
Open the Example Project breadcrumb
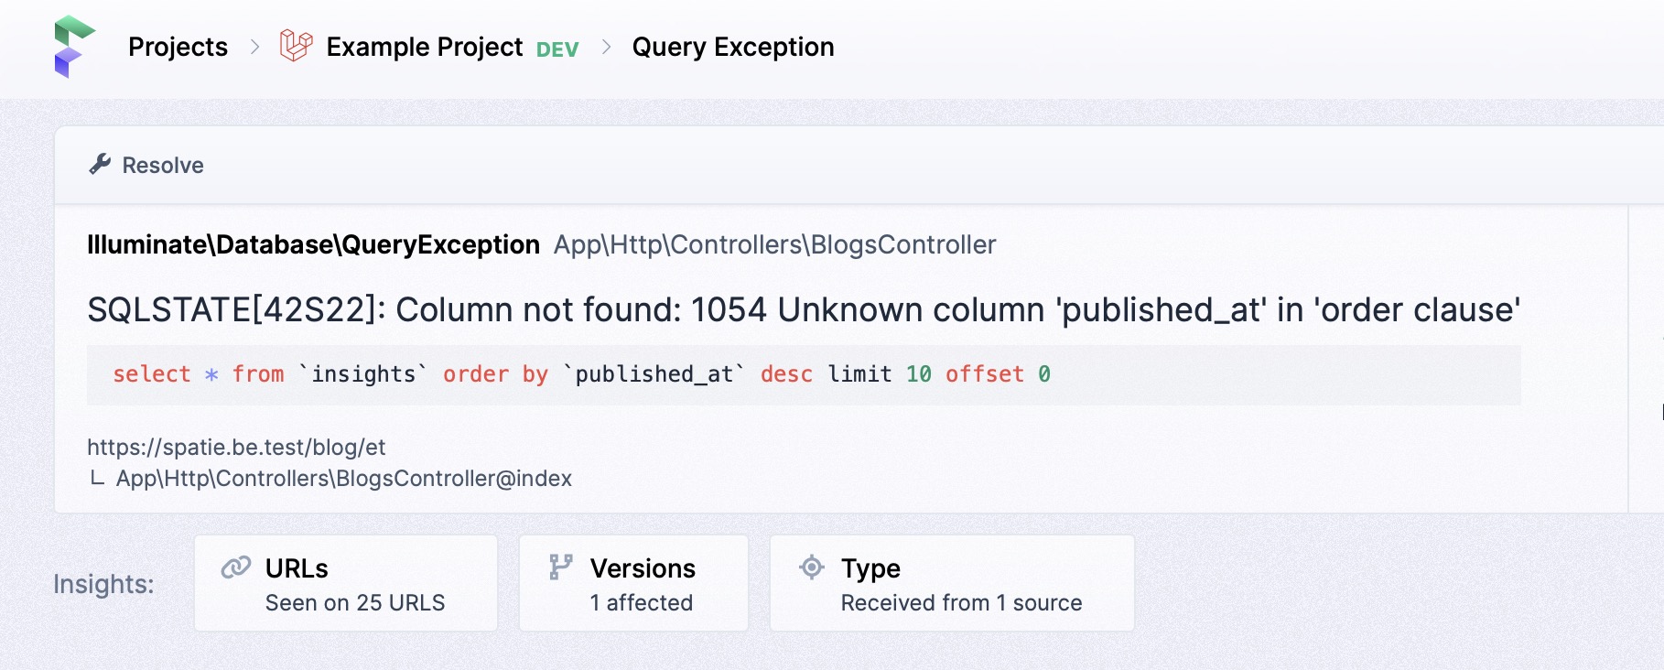[425, 47]
